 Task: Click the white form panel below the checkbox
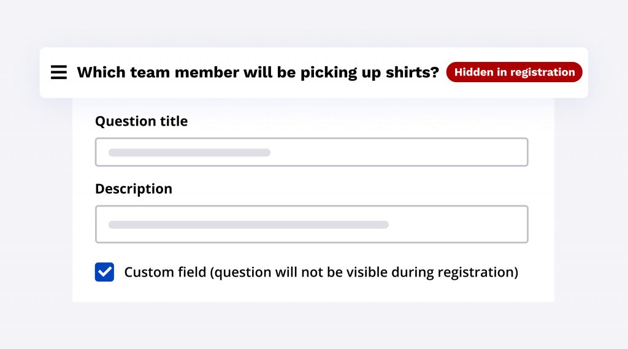pos(313,293)
